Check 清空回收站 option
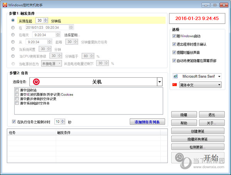Viewport: 231px width, 175px height. tap(17, 90)
